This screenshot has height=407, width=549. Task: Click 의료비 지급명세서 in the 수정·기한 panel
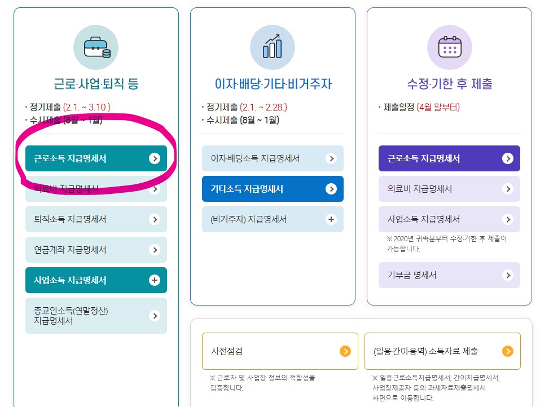pos(449,189)
